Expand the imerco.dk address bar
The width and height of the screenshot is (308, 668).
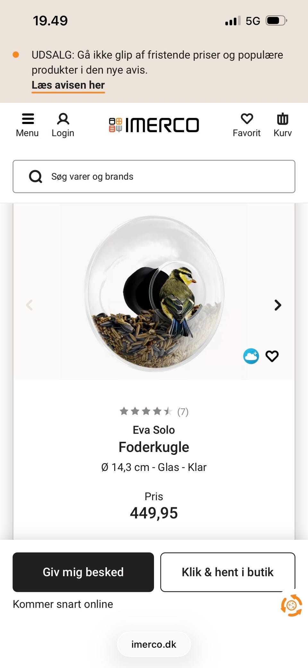154,644
